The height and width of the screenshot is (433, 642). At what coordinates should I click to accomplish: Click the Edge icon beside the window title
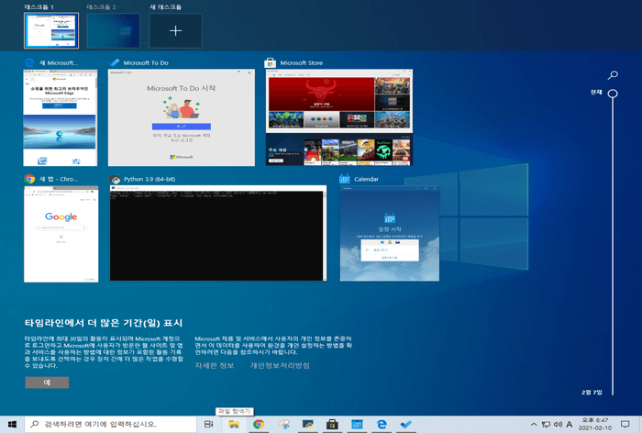(x=29, y=62)
